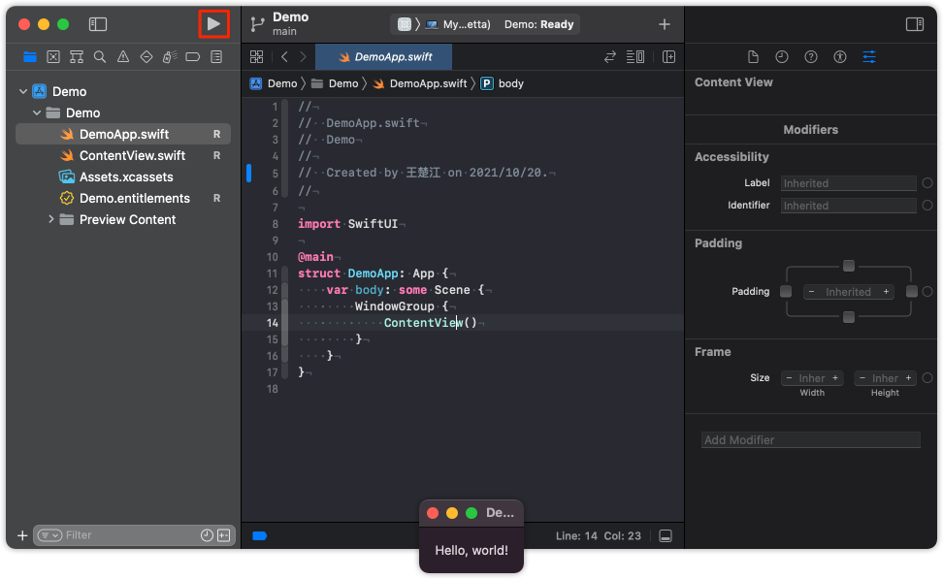Collapse the Demo group folder

[x=37, y=113]
